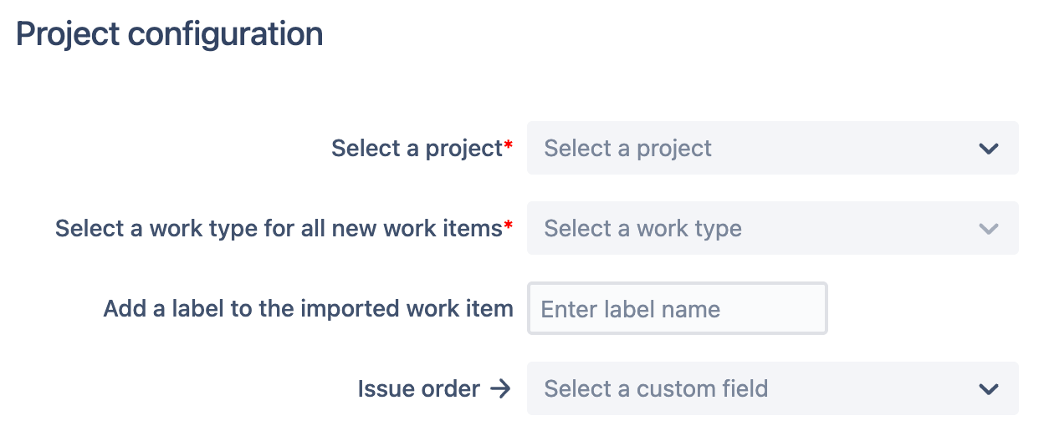This screenshot has height=441, width=1044.
Task: Click the Select a project placeholder text
Action: 627,149
